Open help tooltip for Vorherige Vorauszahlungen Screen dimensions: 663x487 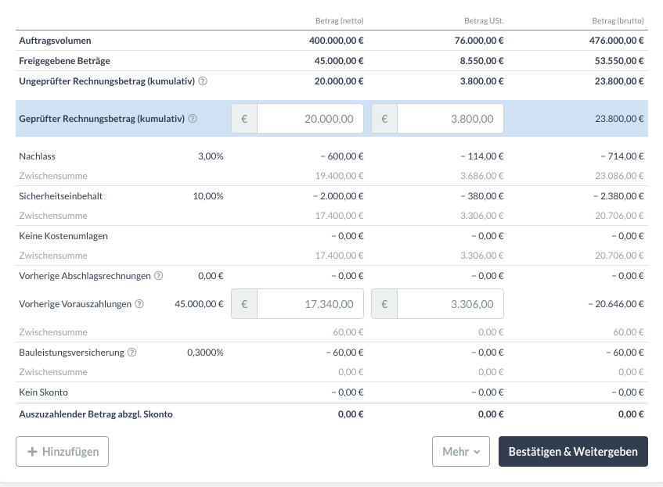click(x=139, y=304)
